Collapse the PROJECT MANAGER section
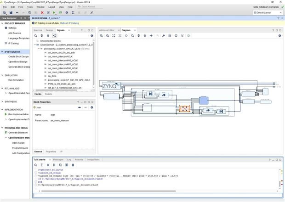This screenshot has height=202, width=285. pos(2,23)
